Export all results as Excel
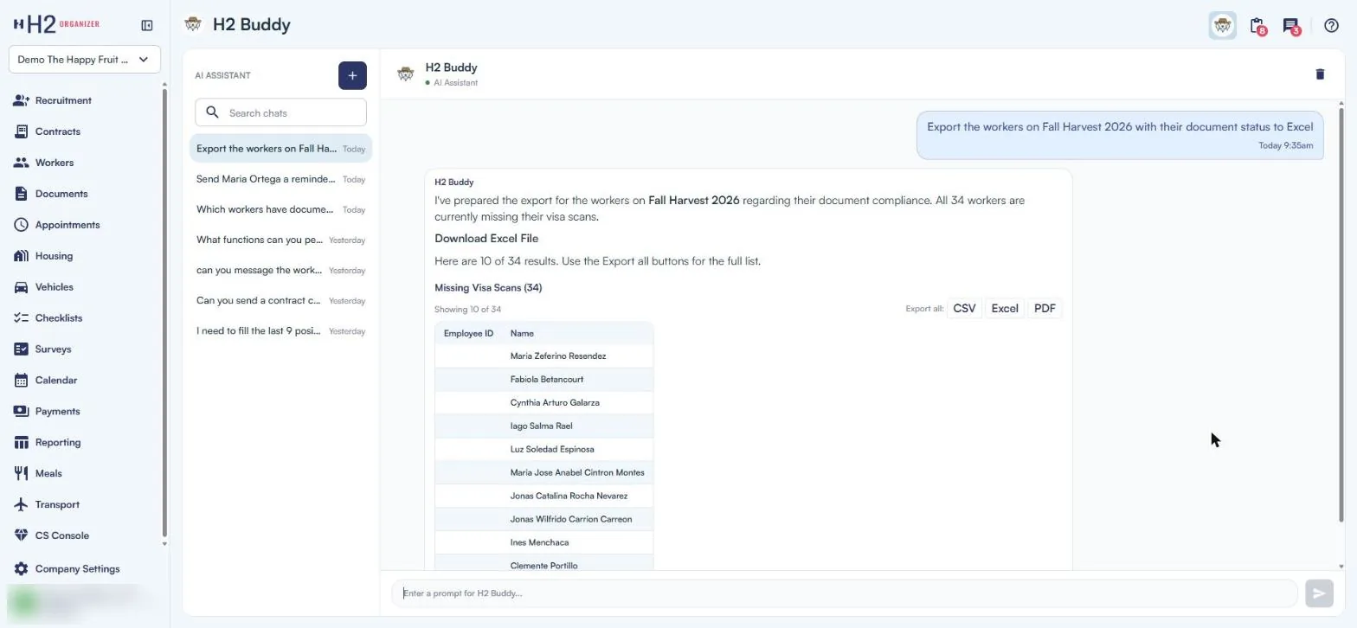The image size is (1357, 628). pyautogui.click(x=1005, y=309)
